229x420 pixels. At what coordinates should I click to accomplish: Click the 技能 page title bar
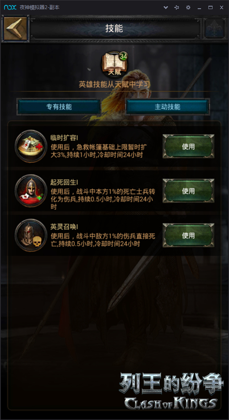click(114, 29)
